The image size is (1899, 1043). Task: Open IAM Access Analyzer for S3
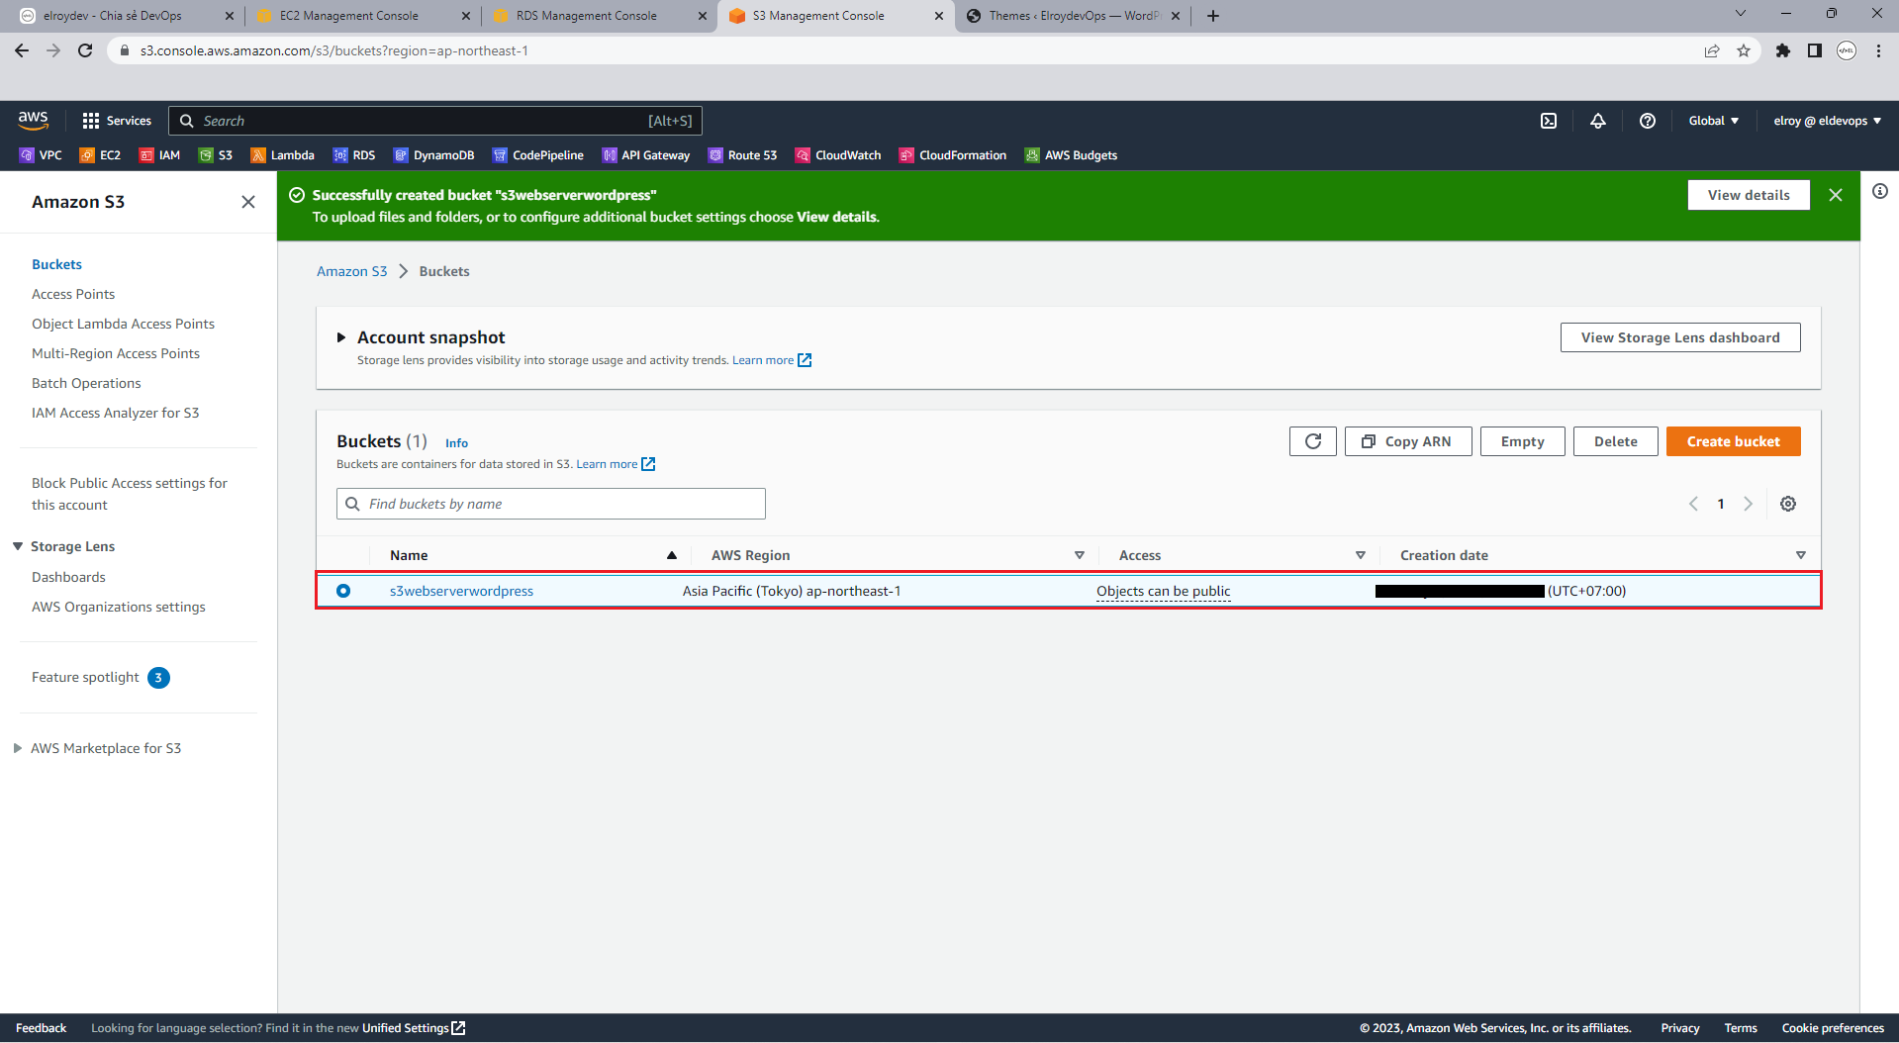point(115,413)
